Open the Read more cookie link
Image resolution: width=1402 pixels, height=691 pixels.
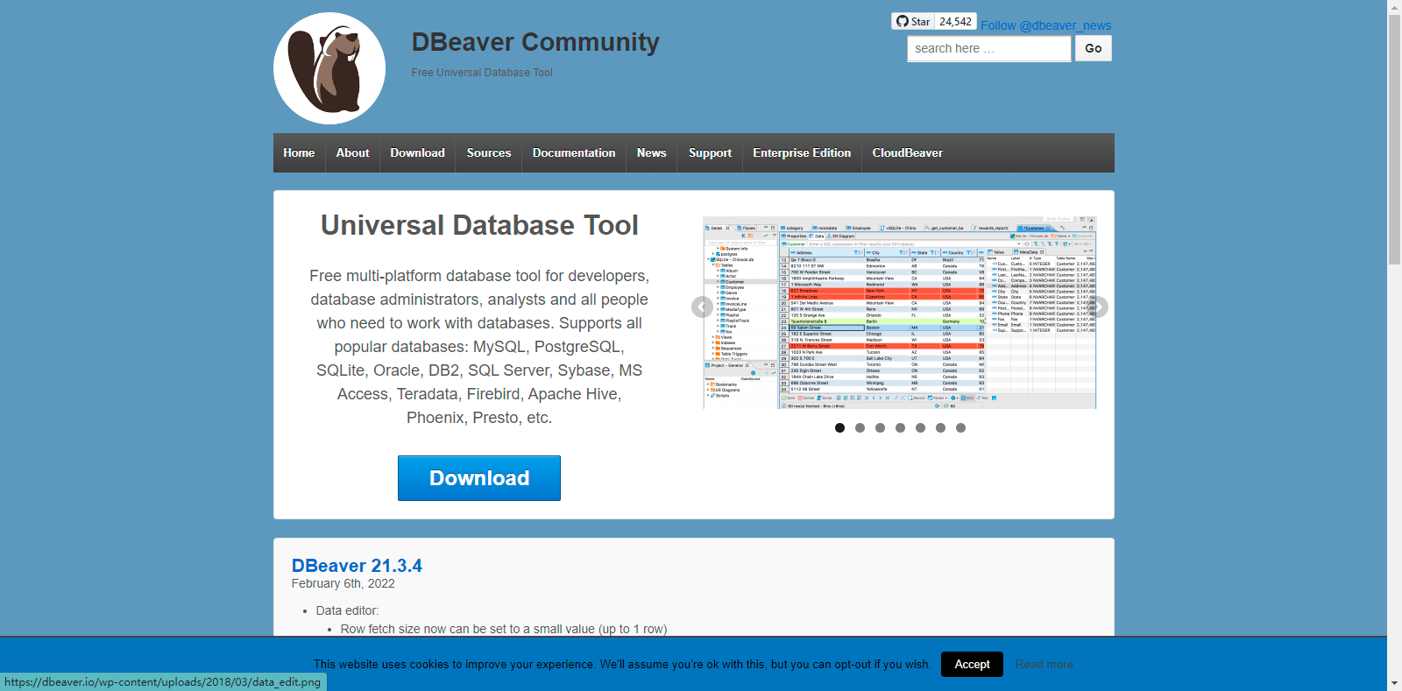click(x=1044, y=665)
